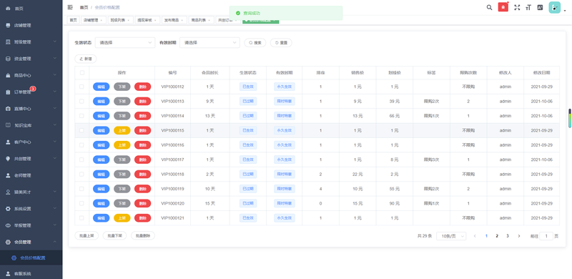Expand the 客户中心 sidebar chevron
This screenshot has height=279, width=572.
pos(55,142)
